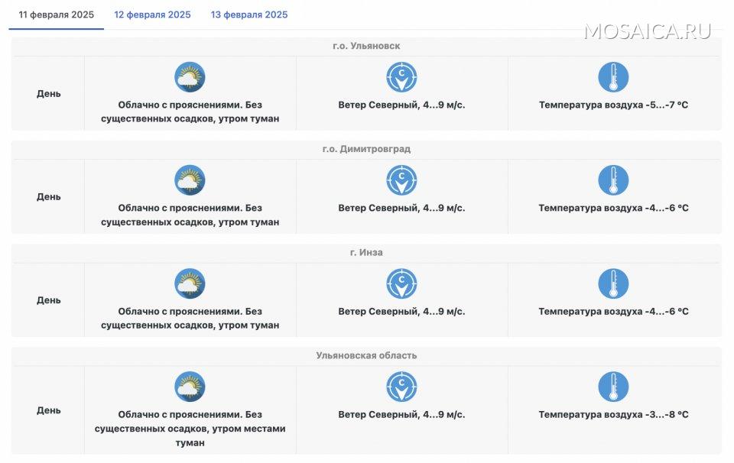Click the MOSAICA.RU watermark logo
This screenshot has width=734, height=463.
[647, 31]
